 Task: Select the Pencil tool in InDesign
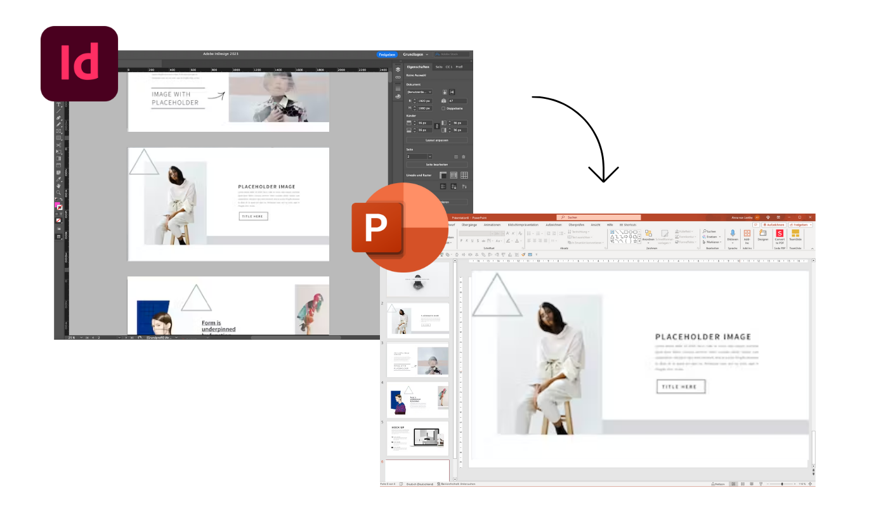[x=58, y=124]
